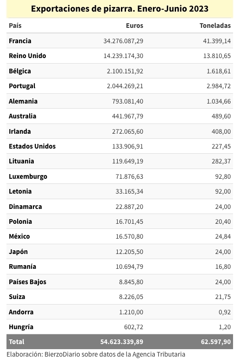Select the Hungría row label
Viewport: 240px width, 364px height.
(21, 327)
